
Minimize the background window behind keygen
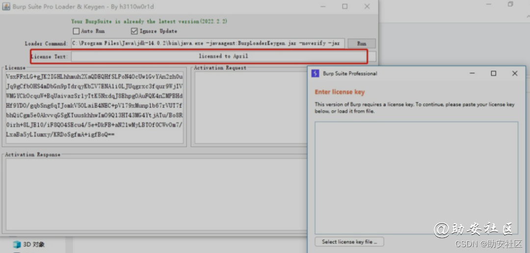pos(489,4)
